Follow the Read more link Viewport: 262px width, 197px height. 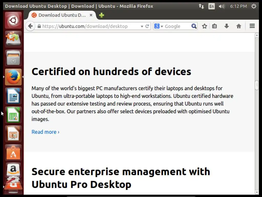(46, 132)
